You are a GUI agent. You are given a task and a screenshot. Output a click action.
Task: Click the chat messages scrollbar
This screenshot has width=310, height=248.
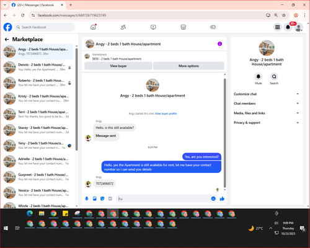(x=225, y=133)
